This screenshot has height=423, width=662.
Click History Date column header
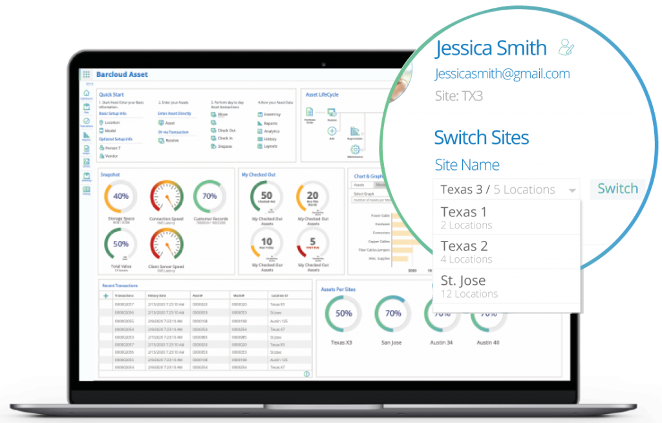[157, 296]
